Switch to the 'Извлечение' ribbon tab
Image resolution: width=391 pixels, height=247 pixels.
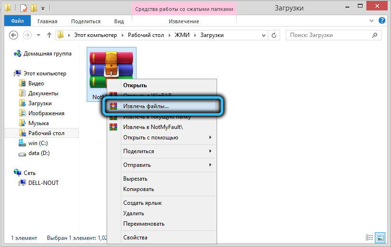184,21
